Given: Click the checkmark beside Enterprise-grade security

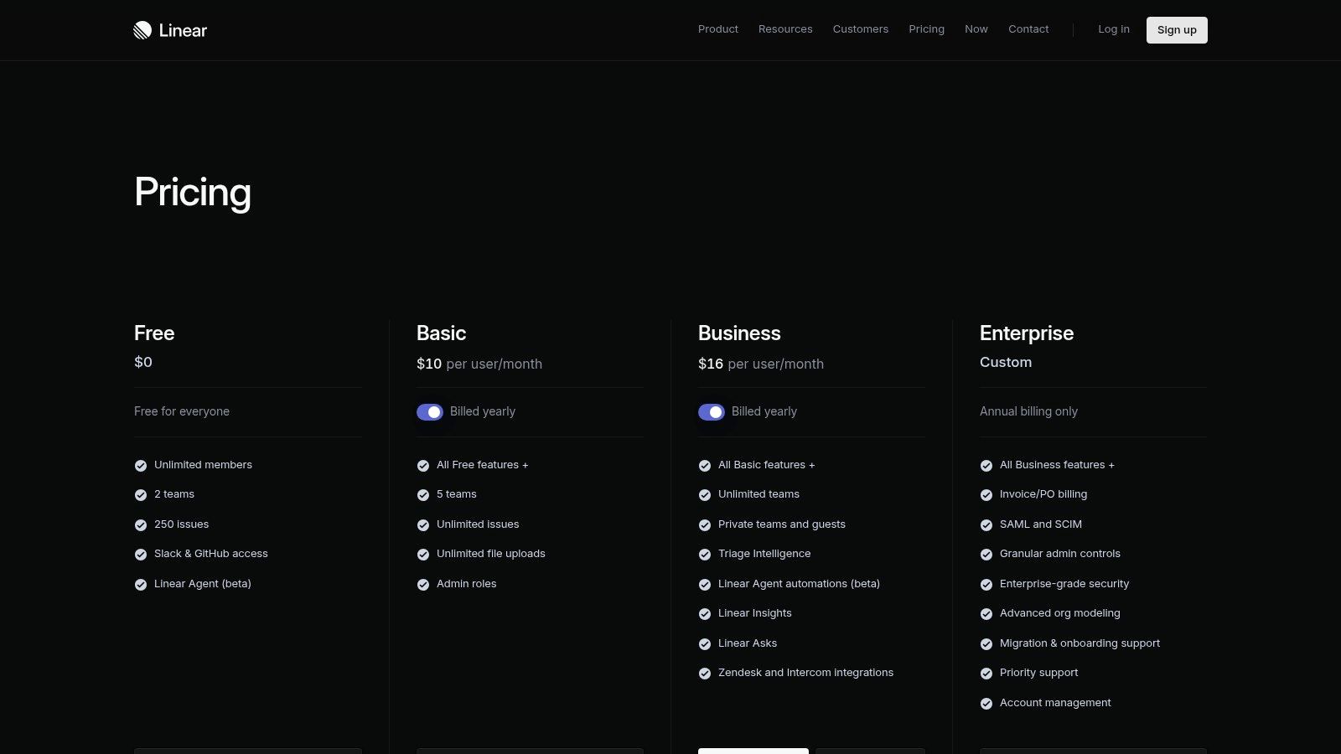Looking at the screenshot, I should (x=986, y=584).
